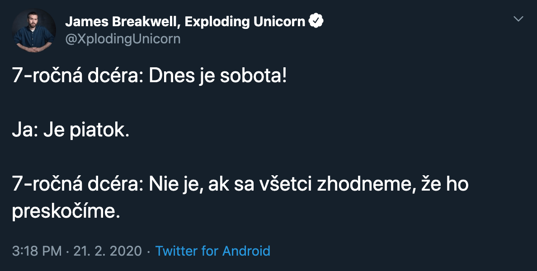Viewport: 537px width, 271px height.
Task: Click the Twitter for Android source link
Action: pyautogui.click(x=212, y=251)
